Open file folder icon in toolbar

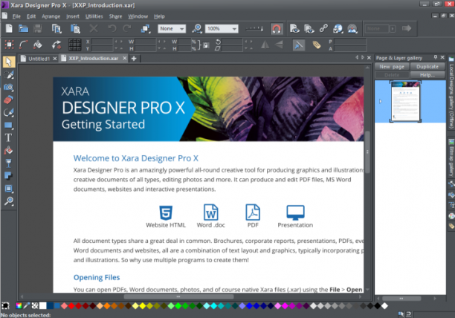[x=24, y=28]
